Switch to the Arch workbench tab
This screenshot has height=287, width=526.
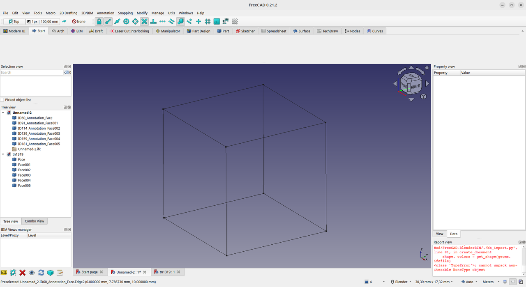58,31
